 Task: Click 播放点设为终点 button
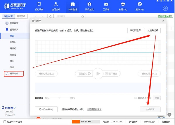[x=149, y=74]
